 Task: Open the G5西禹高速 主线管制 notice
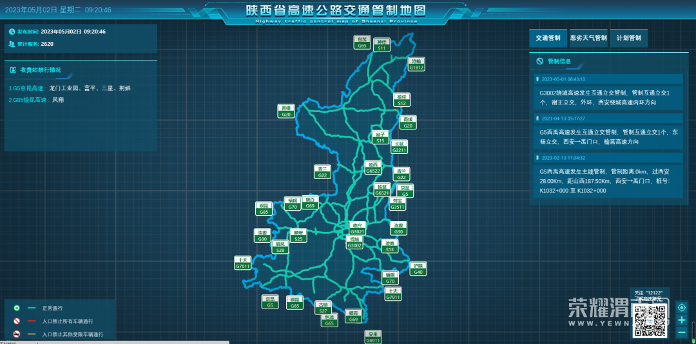pyautogui.click(x=608, y=180)
